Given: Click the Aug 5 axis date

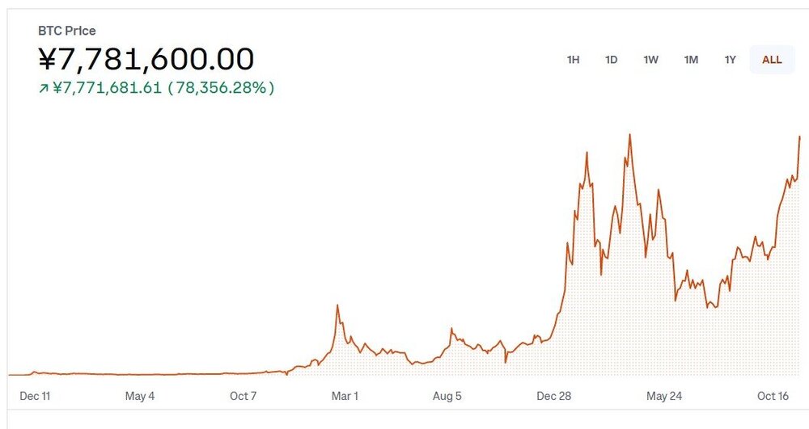Looking at the screenshot, I should [x=447, y=396].
